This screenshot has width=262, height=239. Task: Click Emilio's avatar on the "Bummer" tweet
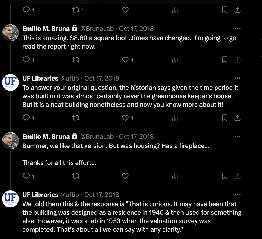coord(10,141)
